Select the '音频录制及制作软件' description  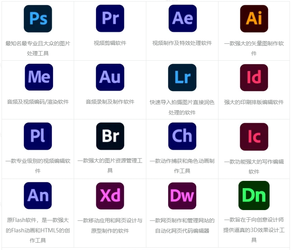click(110, 102)
